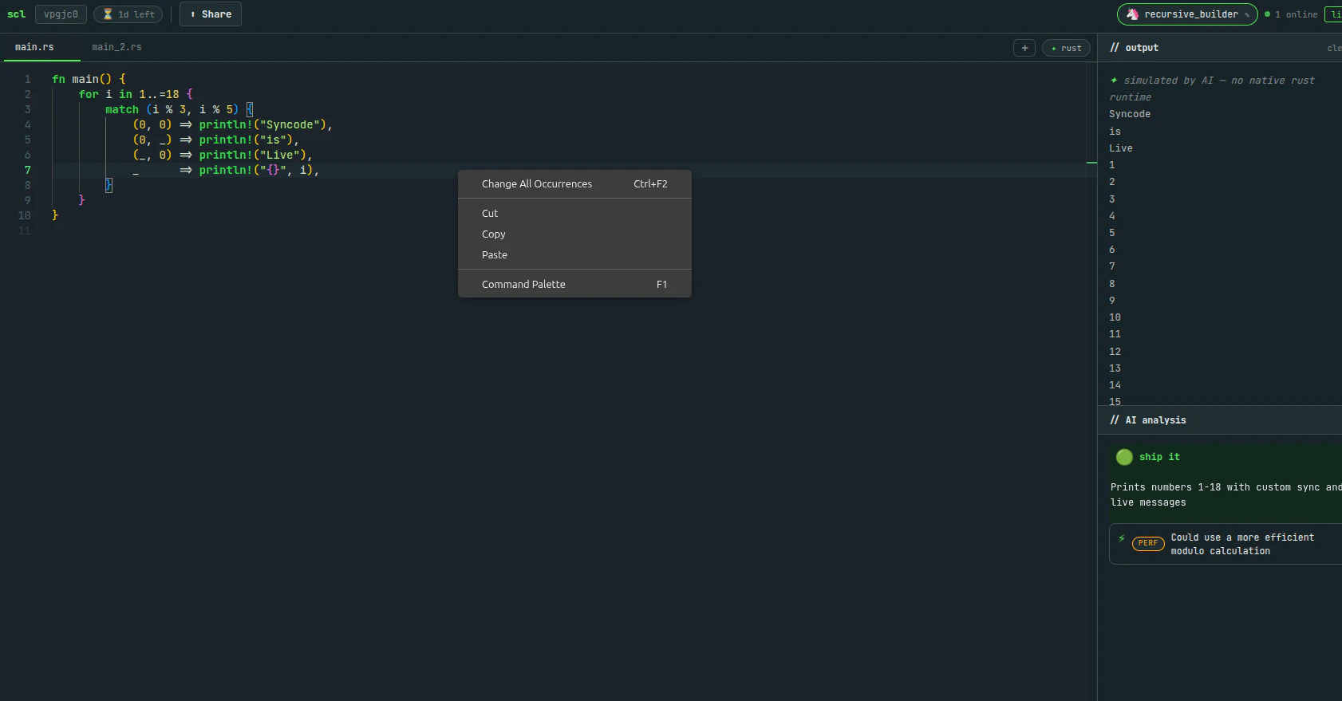
Task: Click the 1 online status indicator
Action: click(1292, 14)
